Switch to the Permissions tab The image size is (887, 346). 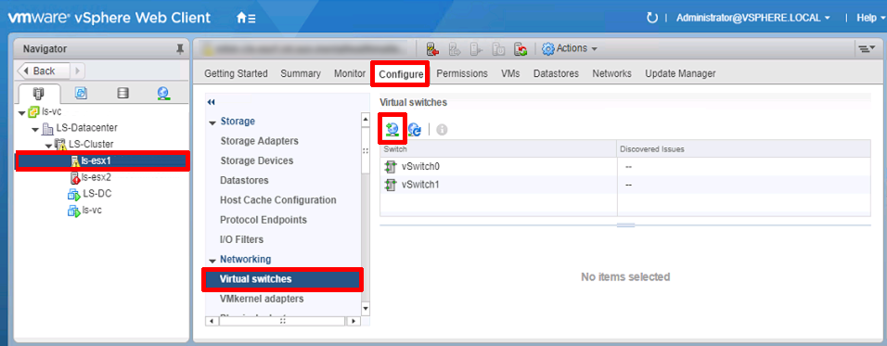(462, 73)
